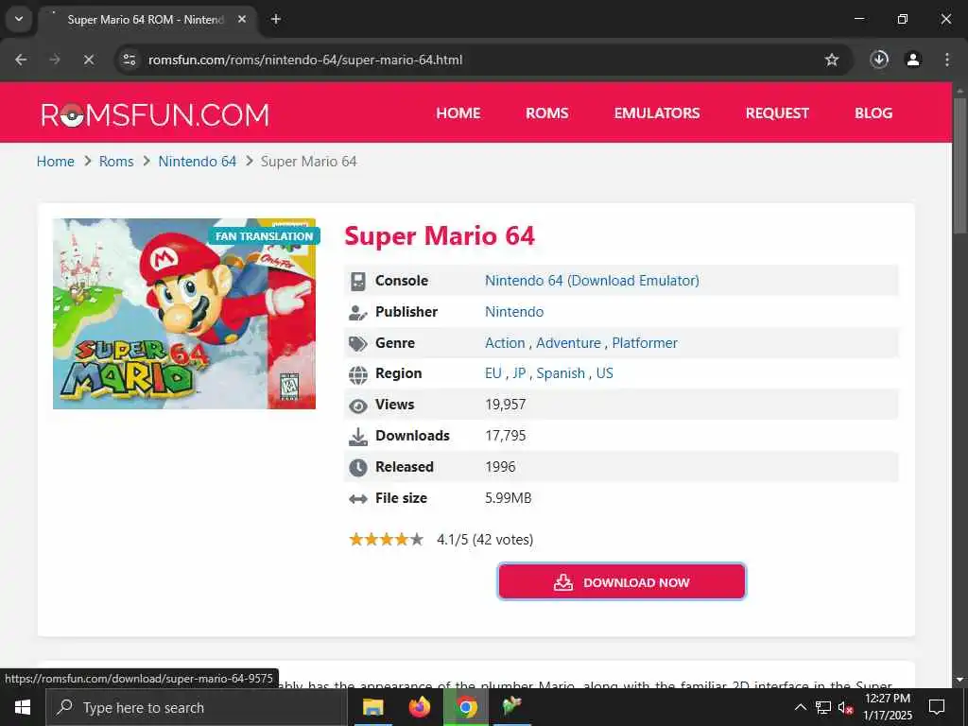This screenshot has height=726, width=968.
Task: Open Chrome profile icon
Action: pyautogui.click(x=913, y=60)
